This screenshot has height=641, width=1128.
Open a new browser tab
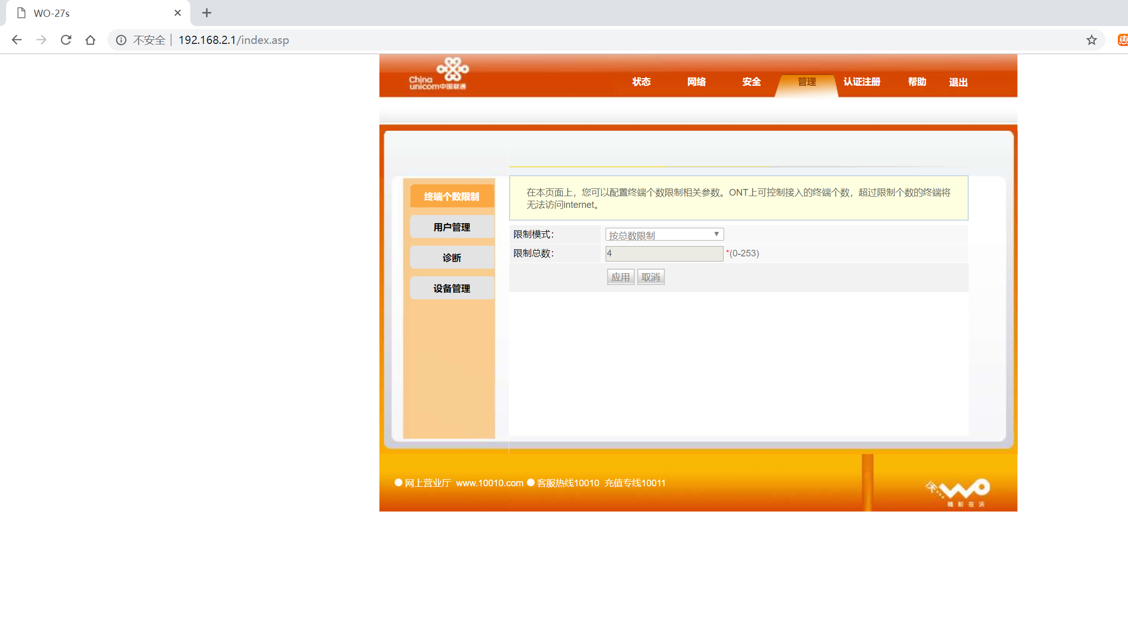point(206,13)
